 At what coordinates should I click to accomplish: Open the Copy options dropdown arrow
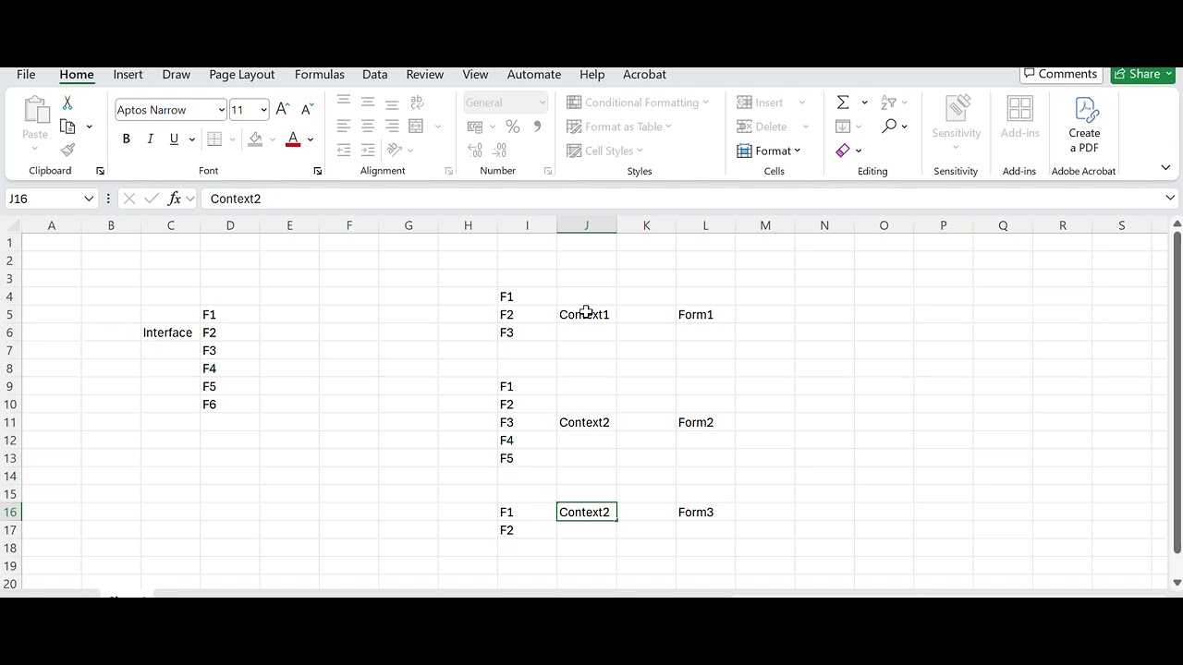click(89, 127)
